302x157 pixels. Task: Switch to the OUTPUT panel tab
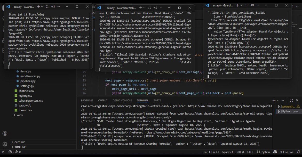pyautogui.click(x=103, y=101)
